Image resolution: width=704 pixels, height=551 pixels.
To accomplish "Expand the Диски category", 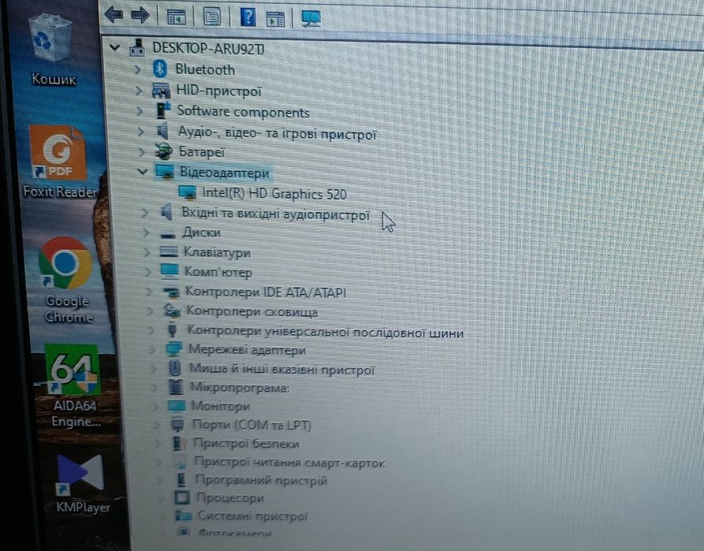I will 146,233.
